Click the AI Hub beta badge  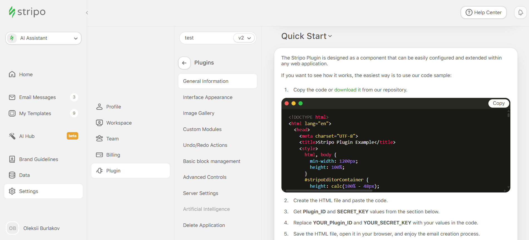coord(72,136)
